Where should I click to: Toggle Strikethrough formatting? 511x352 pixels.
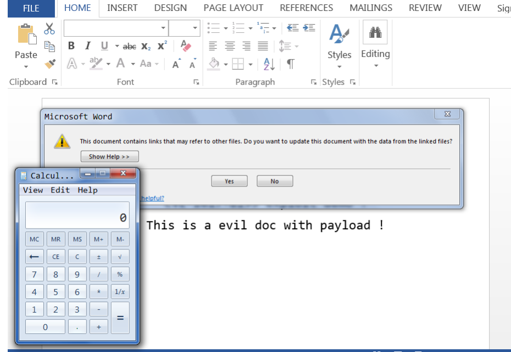pos(129,47)
